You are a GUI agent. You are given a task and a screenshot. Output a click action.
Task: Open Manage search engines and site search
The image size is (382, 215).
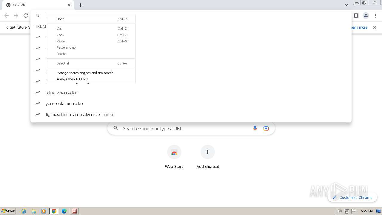(91, 73)
